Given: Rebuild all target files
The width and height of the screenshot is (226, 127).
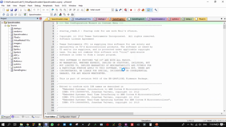Looking at the screenshot, I should [12, 14].
